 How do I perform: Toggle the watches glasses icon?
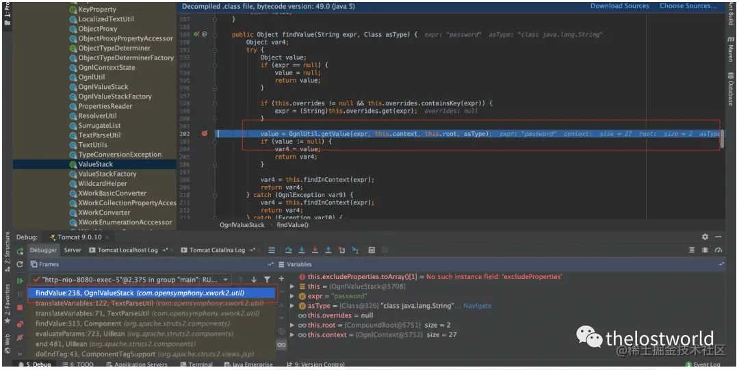[x=281, y=345]
